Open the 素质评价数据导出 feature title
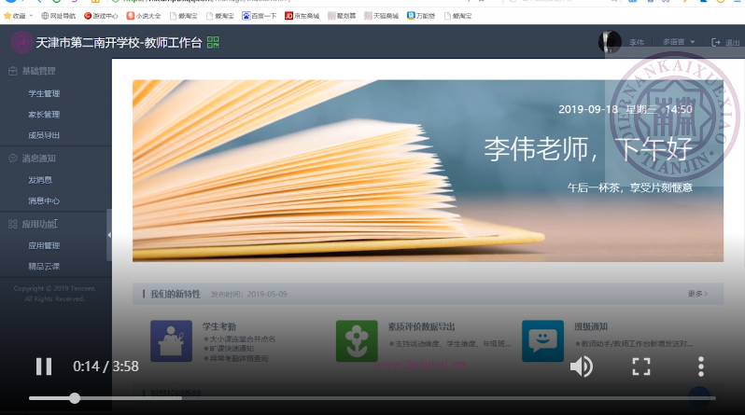The image size is (745, 415). click(x=421, y=326)
